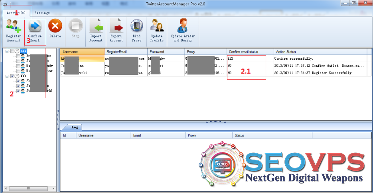Click the Action Status column header
The height and width of the screenshot is (193, 373).
click(x=320, y=52)
